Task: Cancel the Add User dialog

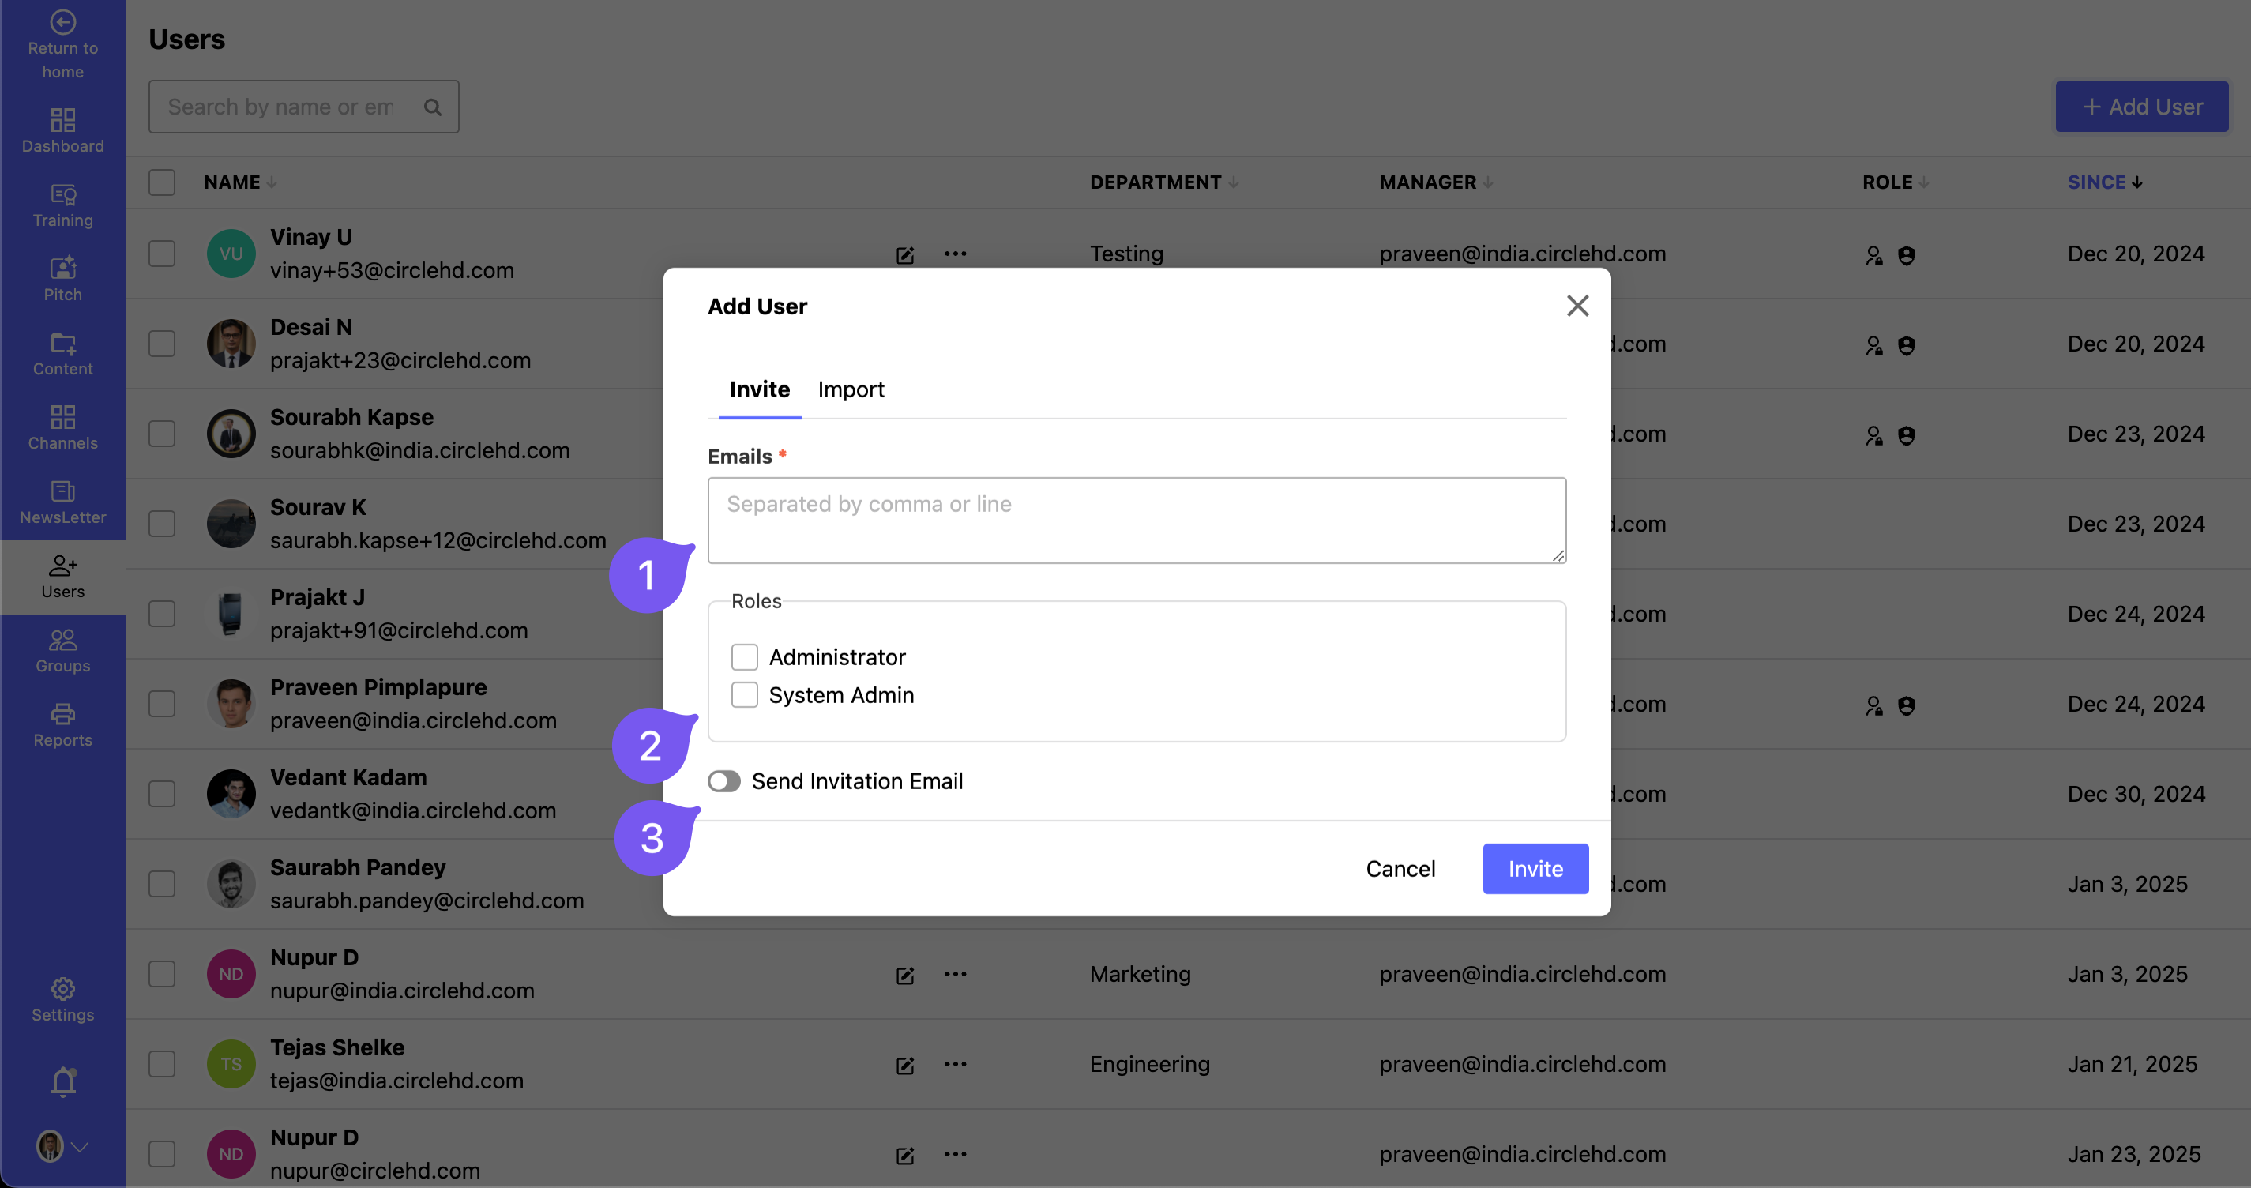Action: tap(1401, 868)
